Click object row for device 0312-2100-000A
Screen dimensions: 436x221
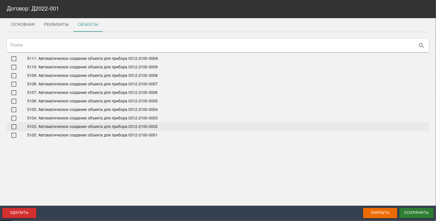point(93,59)
